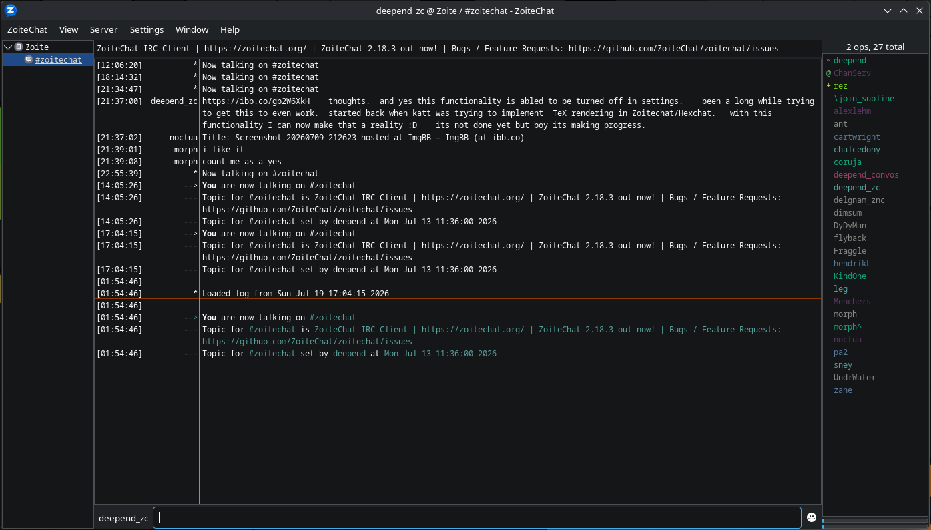Screen dimensions: 931x530
Task: Open the ibb.co/gb2W6XkH link
Action: coord(256,101)
